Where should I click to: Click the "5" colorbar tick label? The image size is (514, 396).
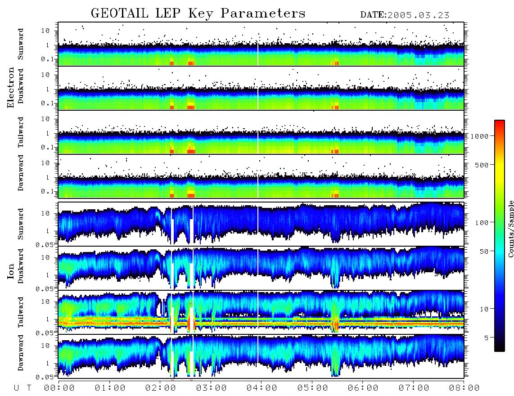[x=487, y=337]
